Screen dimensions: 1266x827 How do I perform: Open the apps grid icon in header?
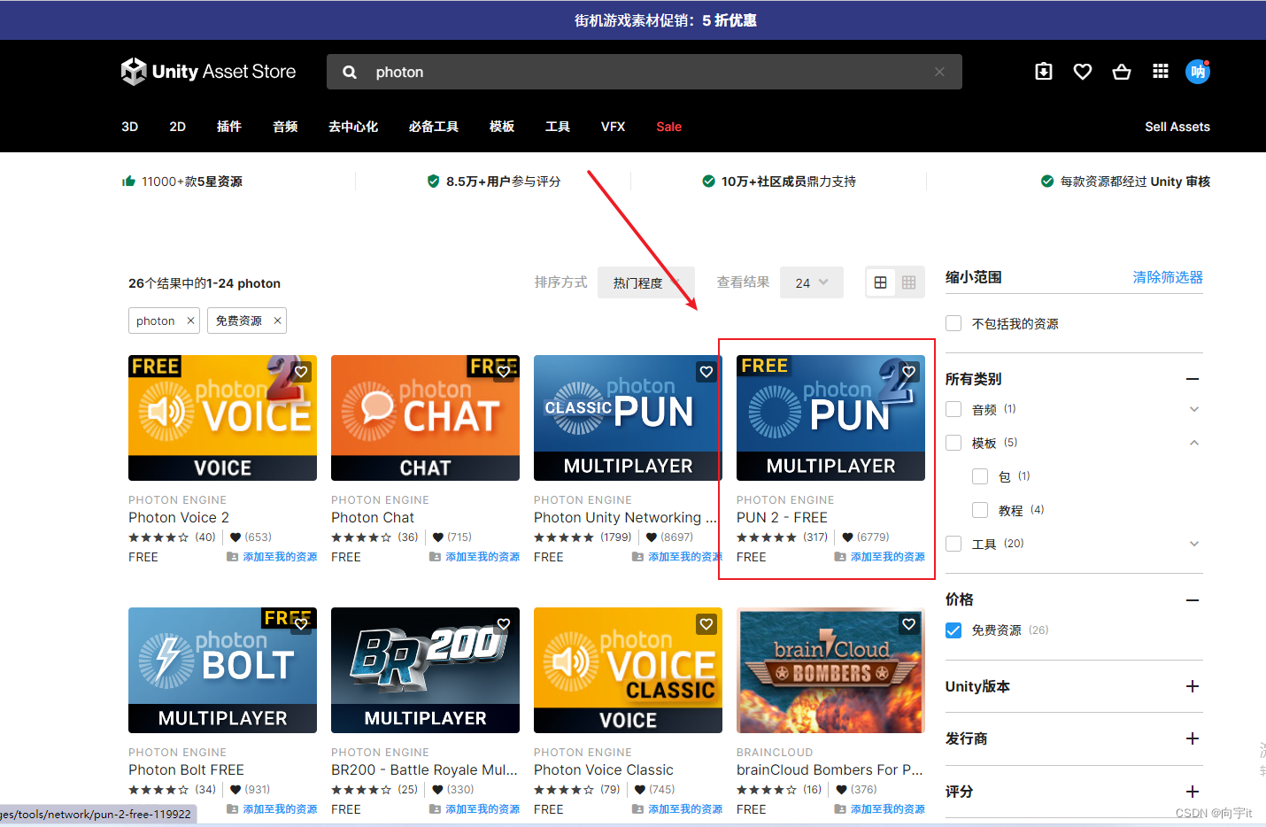[x=1161, y=72]
